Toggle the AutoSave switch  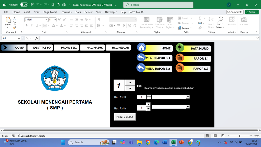(x=23, y=5)
